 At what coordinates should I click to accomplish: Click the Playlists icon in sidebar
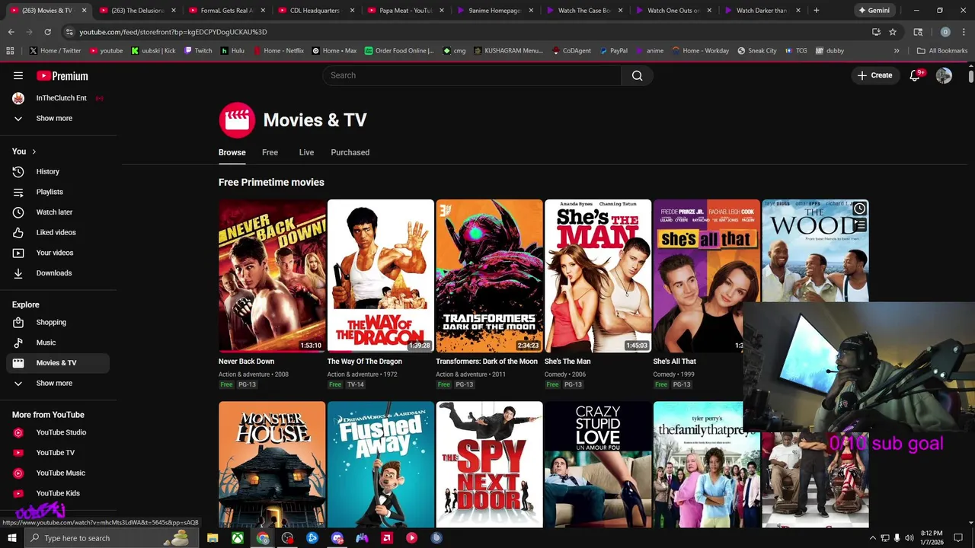tap(18, 192)
